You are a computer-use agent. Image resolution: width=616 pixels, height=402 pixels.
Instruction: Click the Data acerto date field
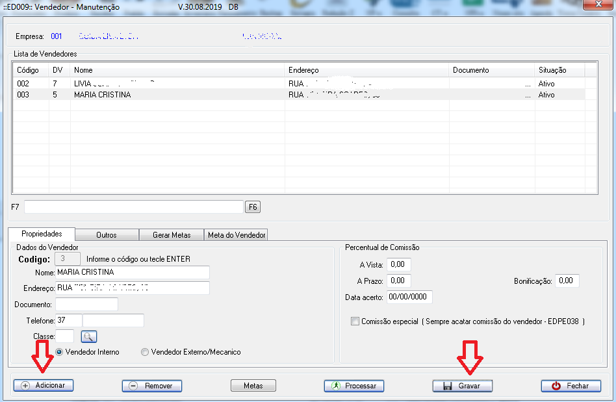click(x=409, y=297)
